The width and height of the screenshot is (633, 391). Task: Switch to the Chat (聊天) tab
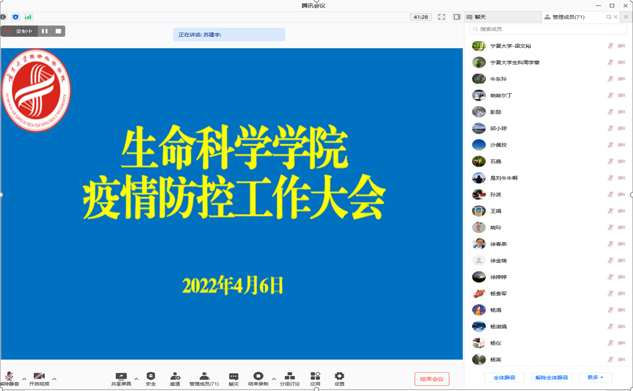coord(502,17)
